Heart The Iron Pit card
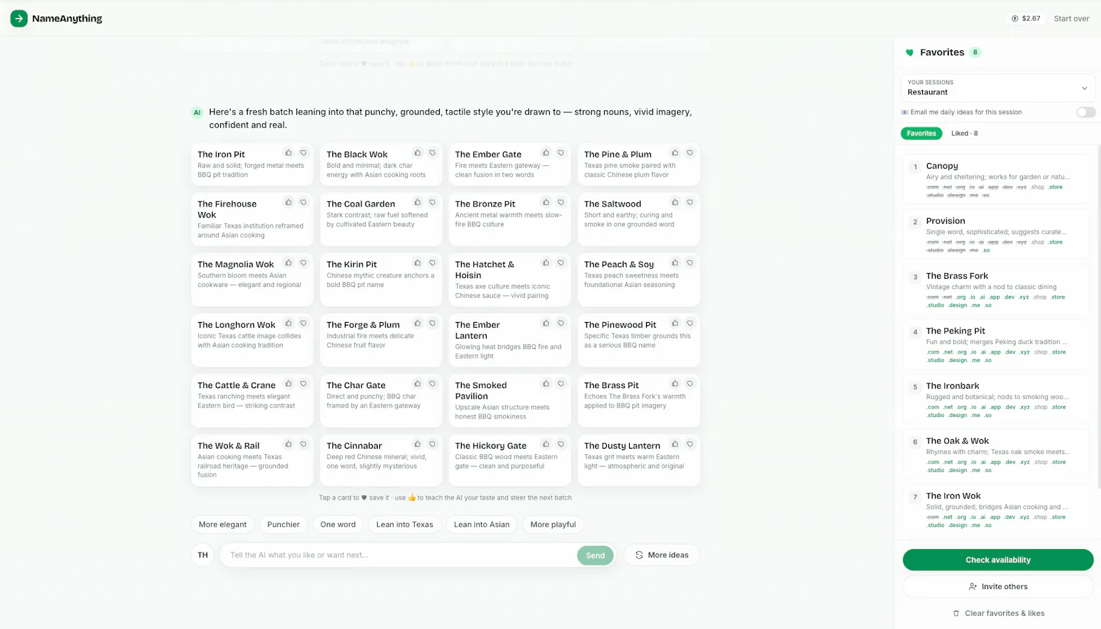This screenshot has width=1101, height=629. (x=303, y=153)
